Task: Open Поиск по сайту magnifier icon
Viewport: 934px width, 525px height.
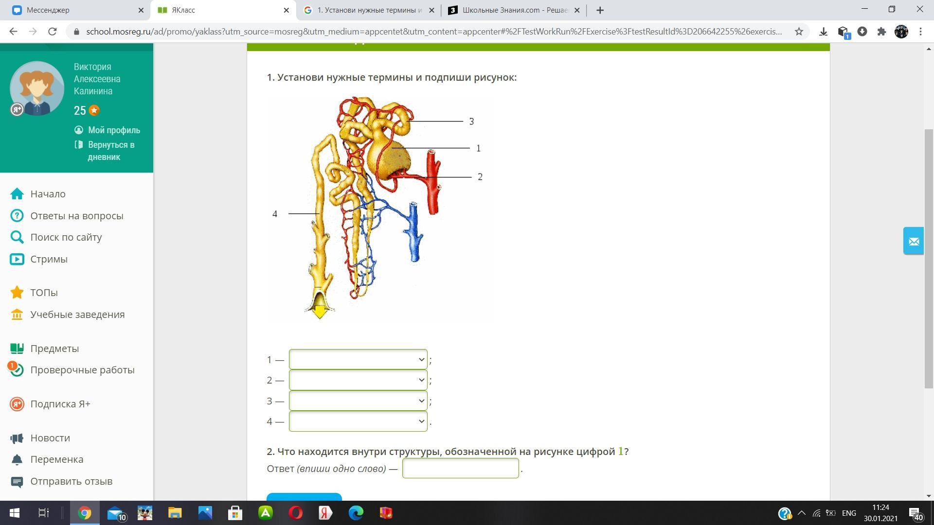Action: [x=17, y=237]
